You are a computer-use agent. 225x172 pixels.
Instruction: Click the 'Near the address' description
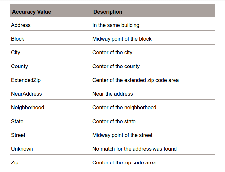click(113, 94)
